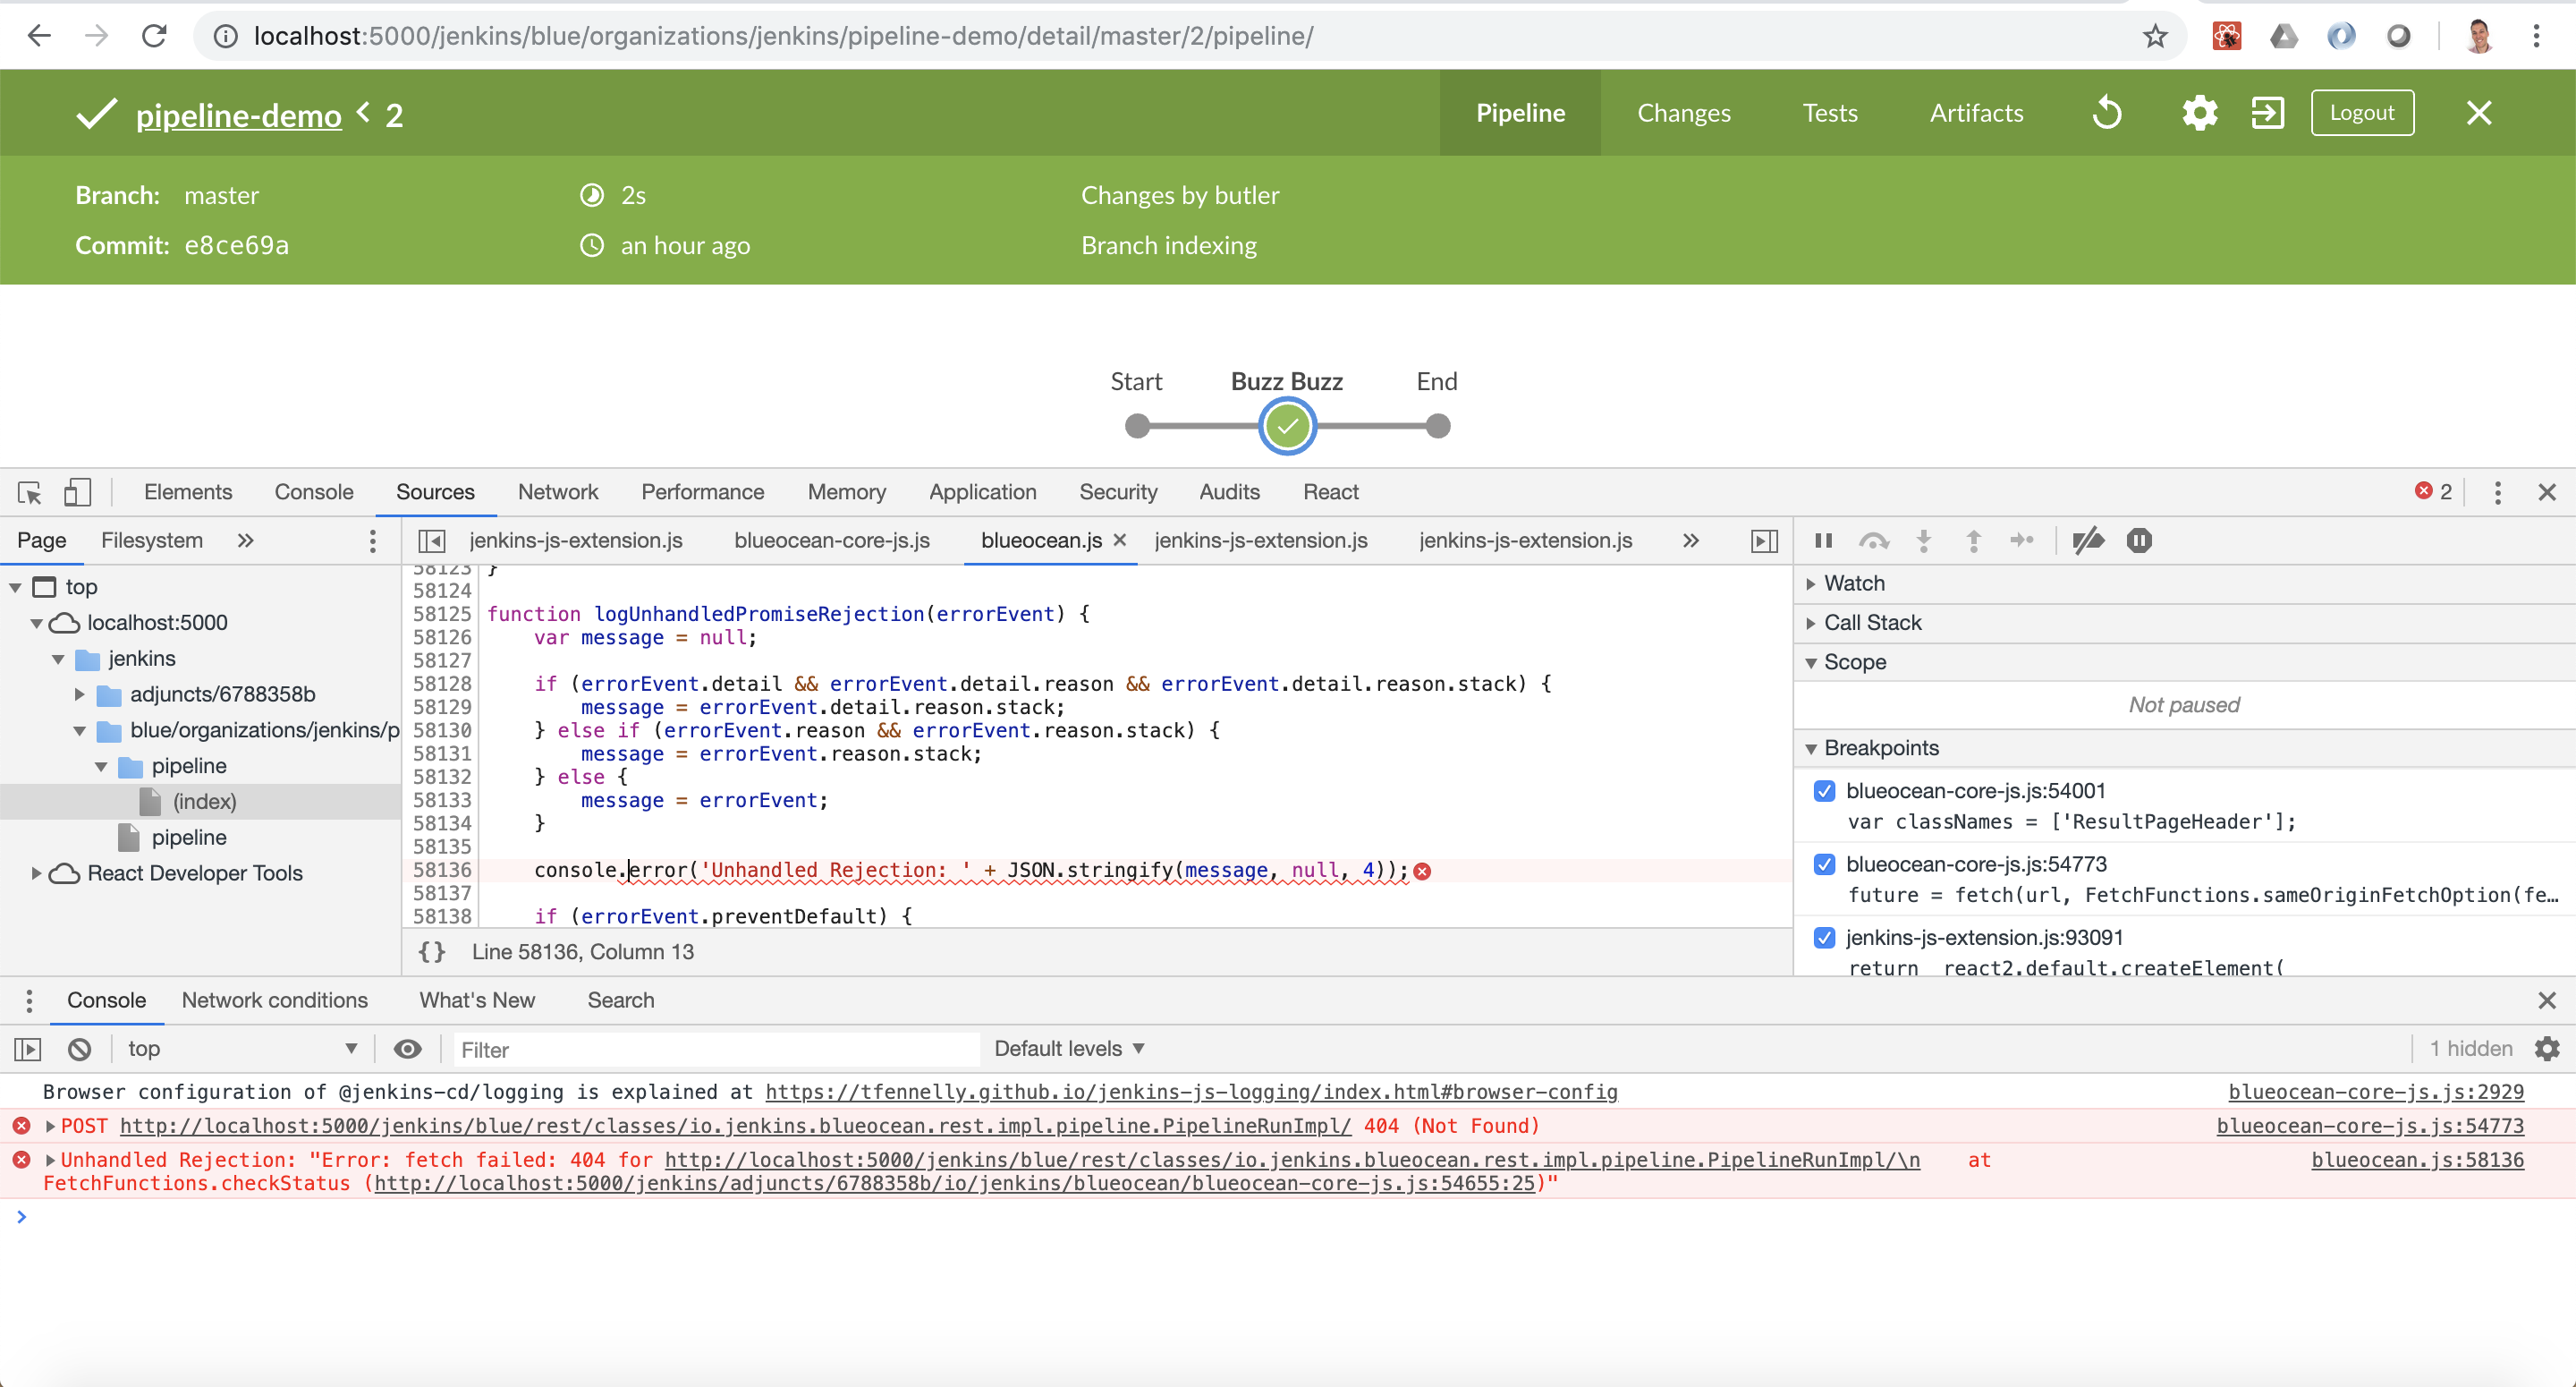Screen dimensions: 2576x1387
Task: Toggle the device toolbar icon
Action: (77, 492)
